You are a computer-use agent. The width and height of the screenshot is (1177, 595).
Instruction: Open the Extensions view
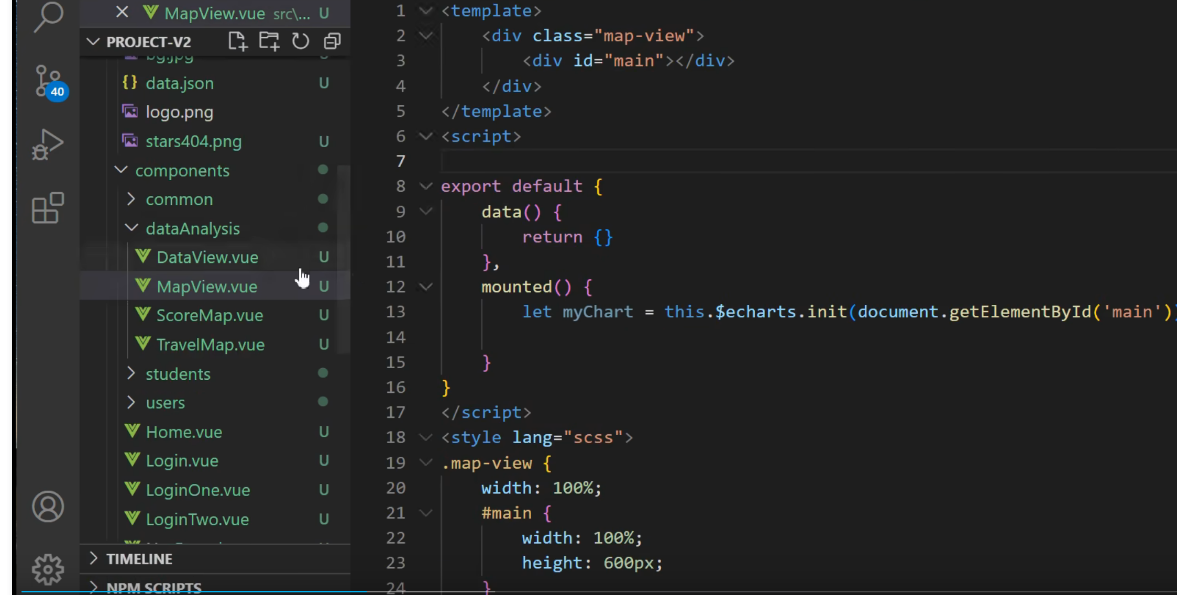[x=48, y=207]
